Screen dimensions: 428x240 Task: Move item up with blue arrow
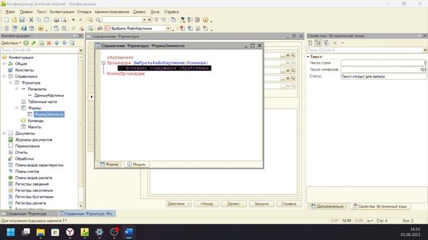tap(56, 43)
